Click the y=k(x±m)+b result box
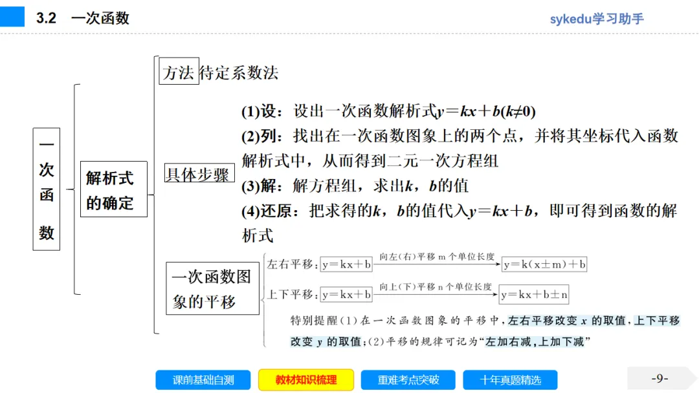 544,264
